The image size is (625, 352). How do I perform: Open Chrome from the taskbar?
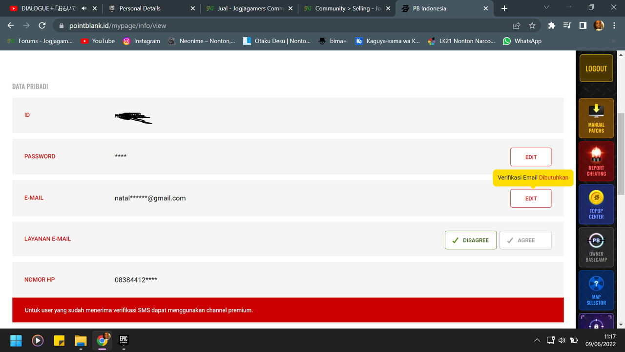click(102, 340)
